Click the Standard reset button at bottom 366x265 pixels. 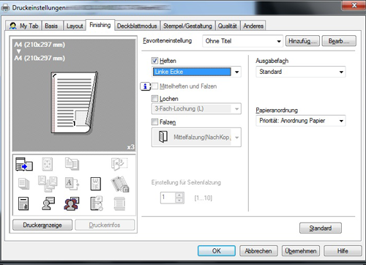tap(321, 228)
